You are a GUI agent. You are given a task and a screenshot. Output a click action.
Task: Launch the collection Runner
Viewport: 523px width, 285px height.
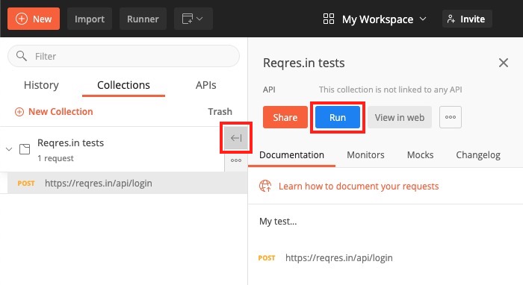pos(143,19)
